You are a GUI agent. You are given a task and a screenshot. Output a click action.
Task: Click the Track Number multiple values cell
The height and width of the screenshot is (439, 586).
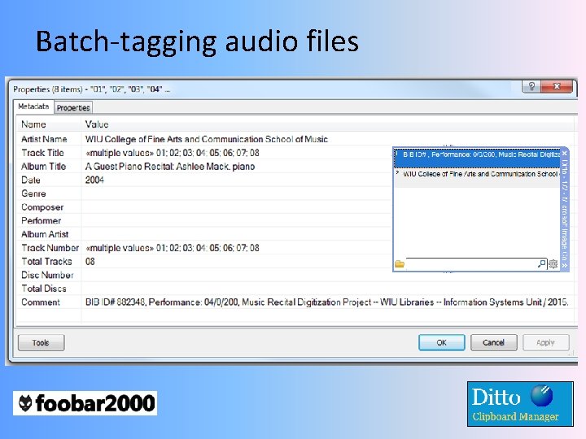click(173, 248)
